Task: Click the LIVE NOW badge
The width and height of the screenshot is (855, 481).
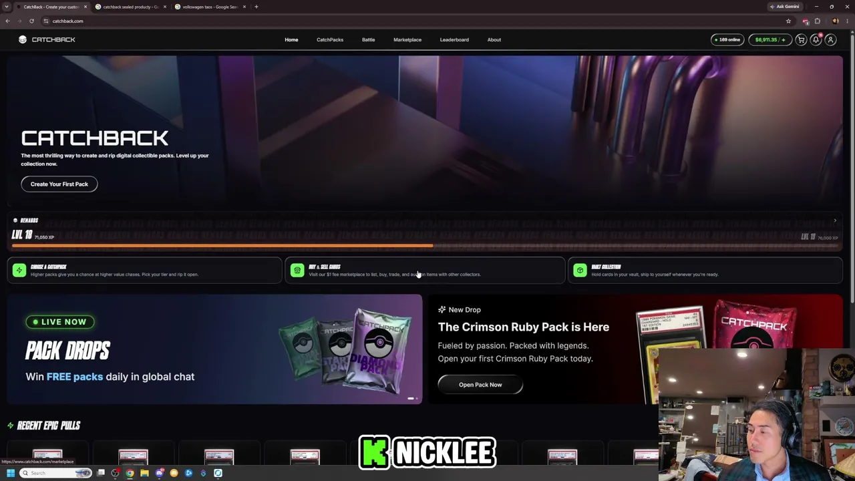Action: tap(60, 322)
